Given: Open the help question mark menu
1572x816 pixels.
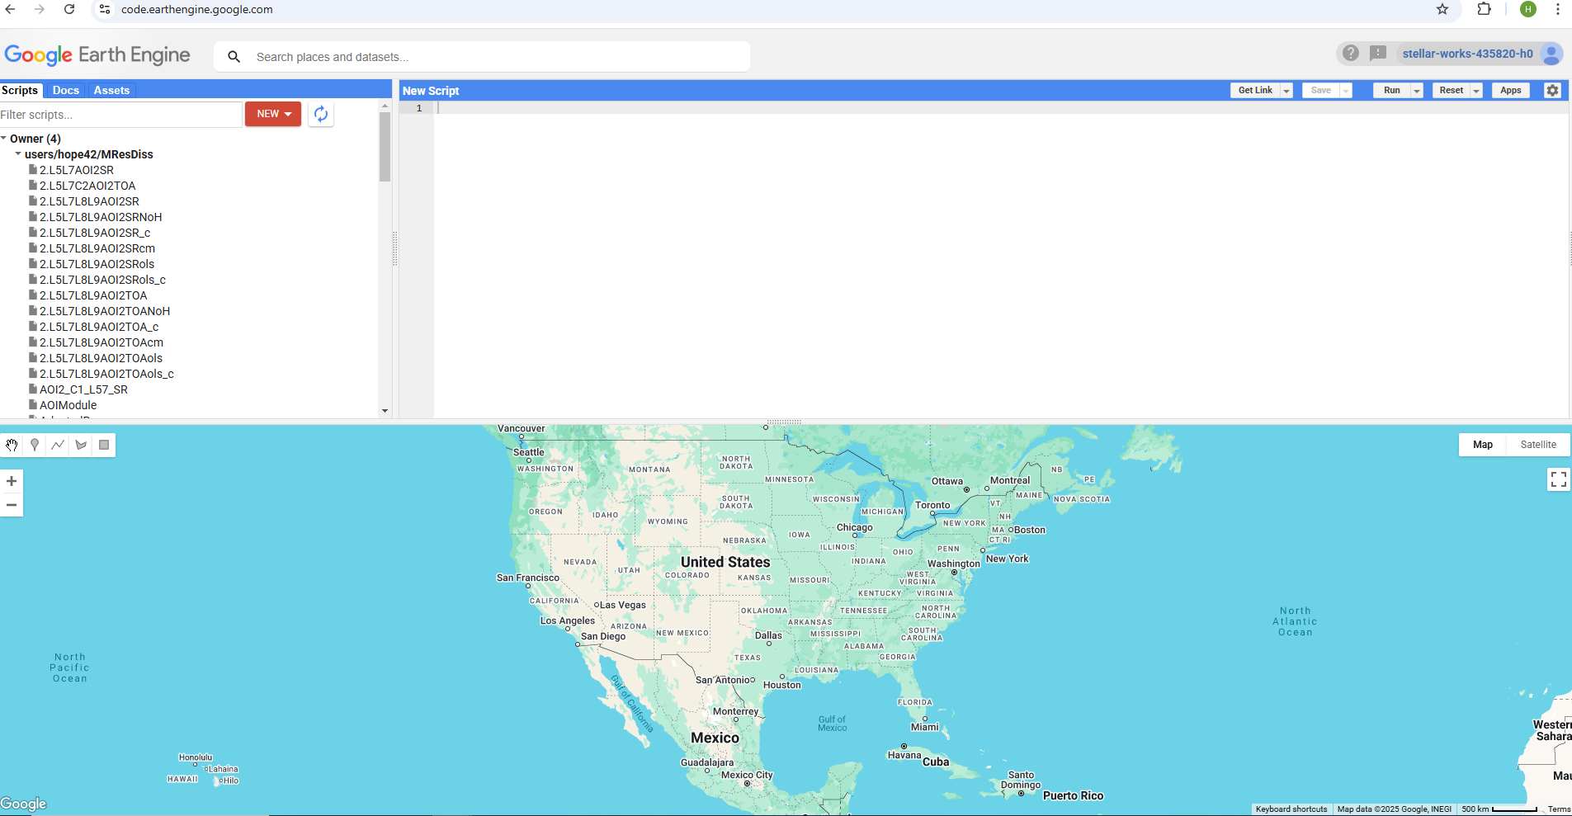Looking at the screenshot, I should (x=1350, y=54).
